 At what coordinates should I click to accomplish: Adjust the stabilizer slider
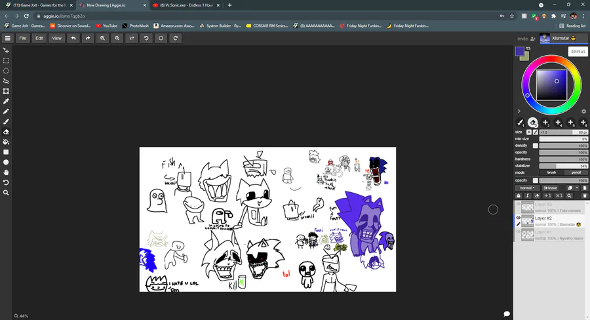(x=563, y=166)
